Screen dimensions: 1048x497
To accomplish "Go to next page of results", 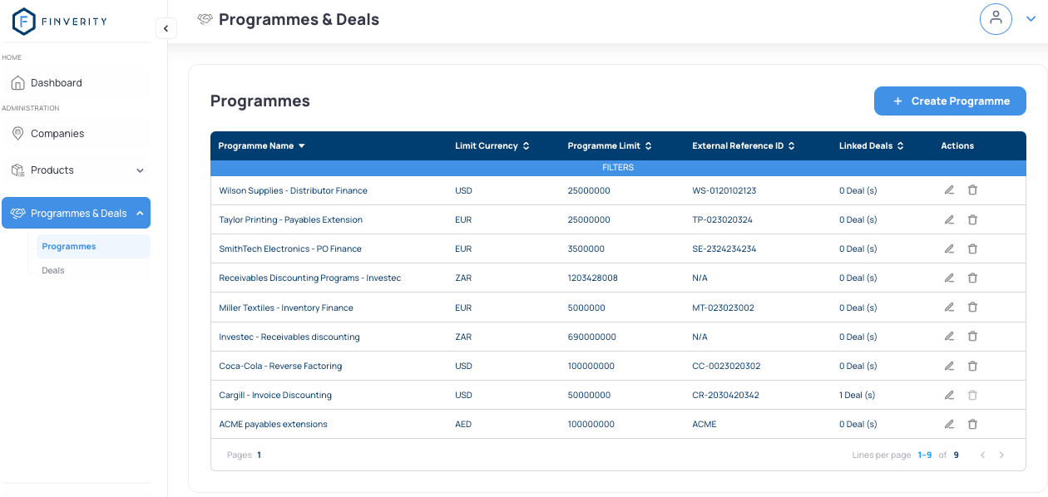I will pos(1001,455).
